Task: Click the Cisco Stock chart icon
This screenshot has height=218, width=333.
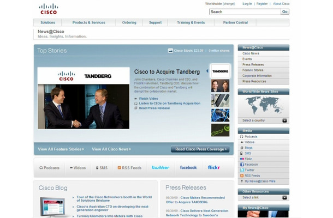Action: coord(170,51)
